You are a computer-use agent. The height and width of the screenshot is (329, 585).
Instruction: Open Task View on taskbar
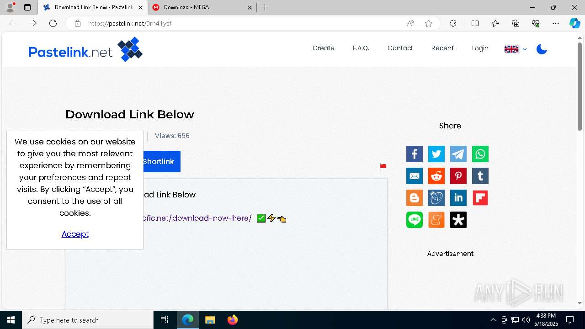tap(165, 320)
